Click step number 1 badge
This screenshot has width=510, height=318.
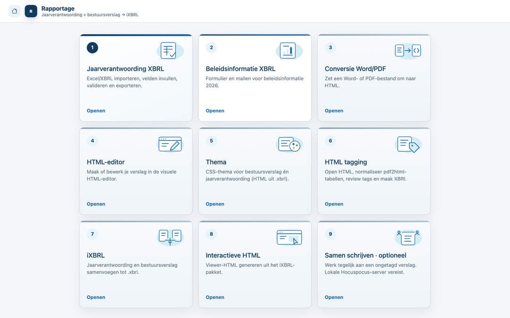93,48
